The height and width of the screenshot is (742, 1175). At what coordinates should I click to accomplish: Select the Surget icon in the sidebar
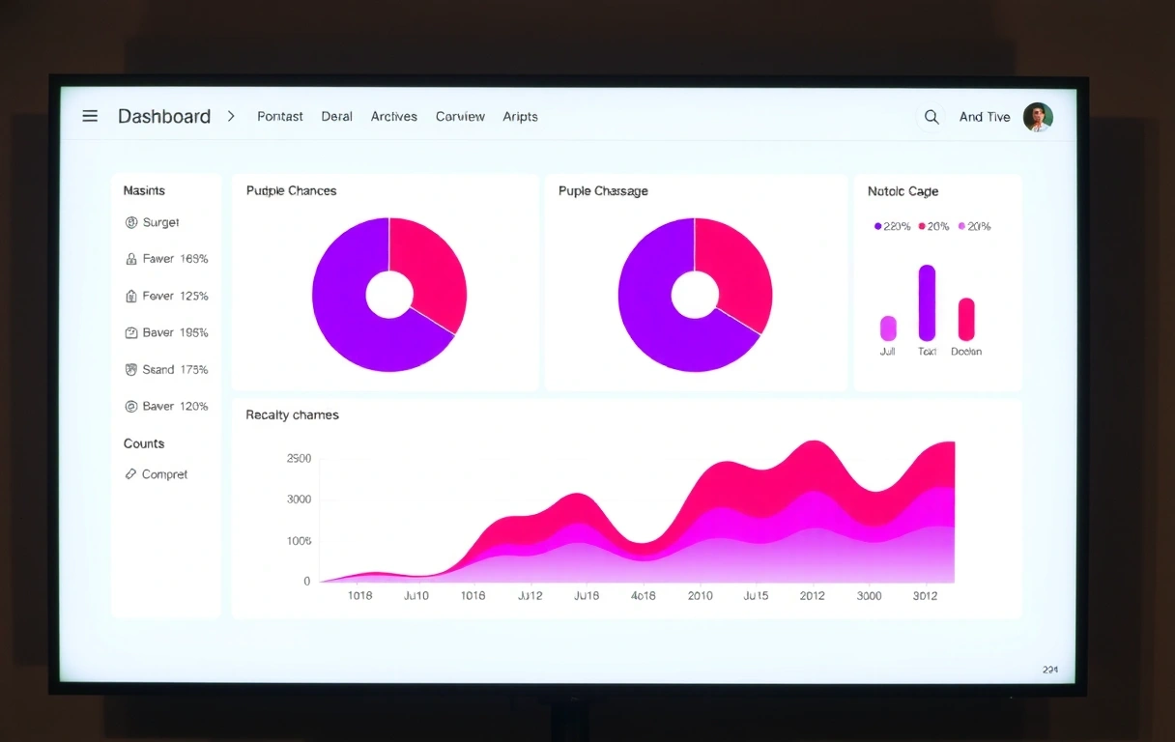pos(132,222)
